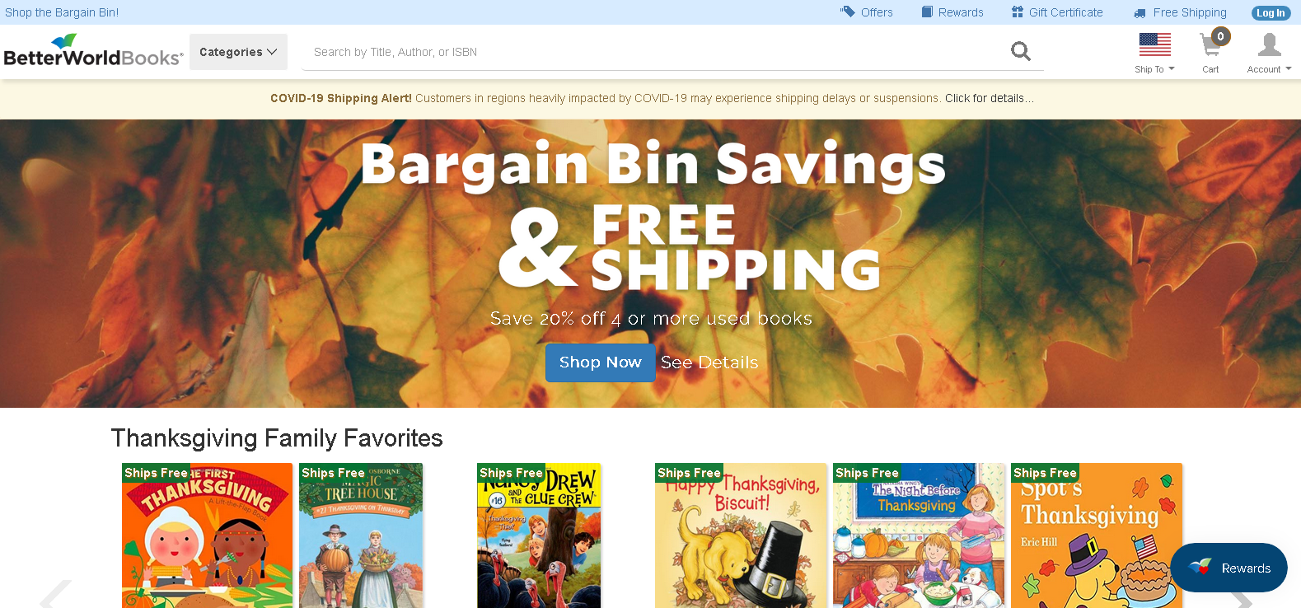Screen dimensions: 1301x608
Task: Click the search magnifier icon
Action: tap(1021, 52)
